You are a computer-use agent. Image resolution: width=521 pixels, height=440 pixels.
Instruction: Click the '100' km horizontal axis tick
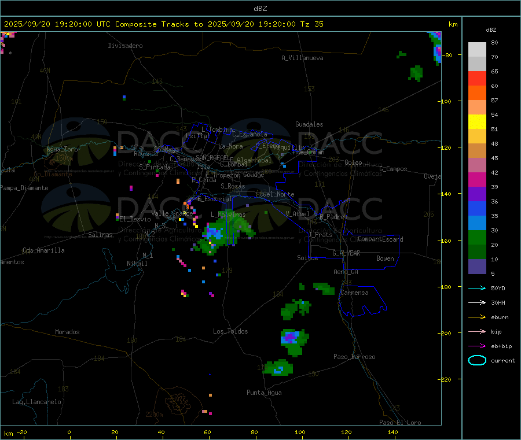300,432
